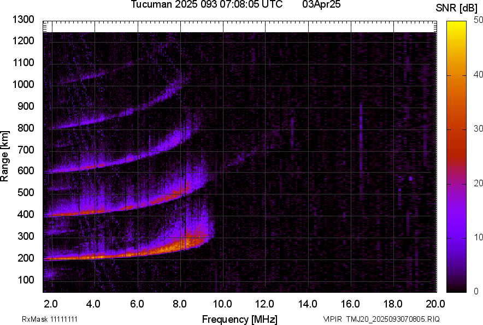Click the 'SNR [dB]' colorbar title
Viewport: 483px width, 325px height.
click(x=456, y=8)
